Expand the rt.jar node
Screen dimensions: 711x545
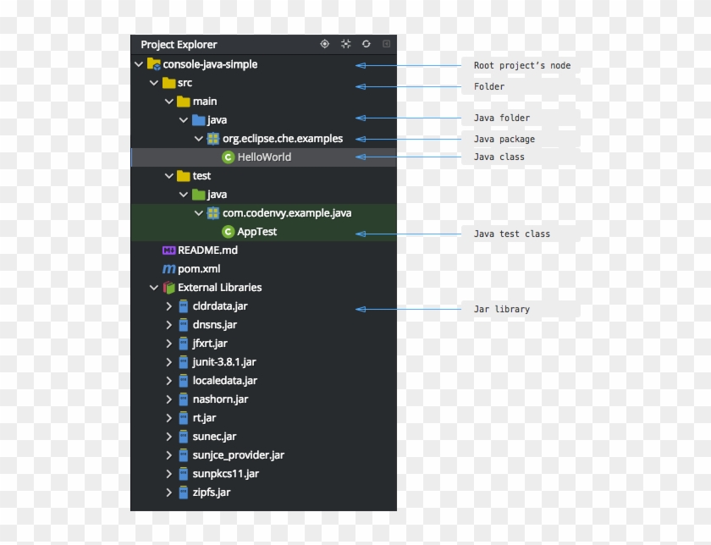point(168,418)
